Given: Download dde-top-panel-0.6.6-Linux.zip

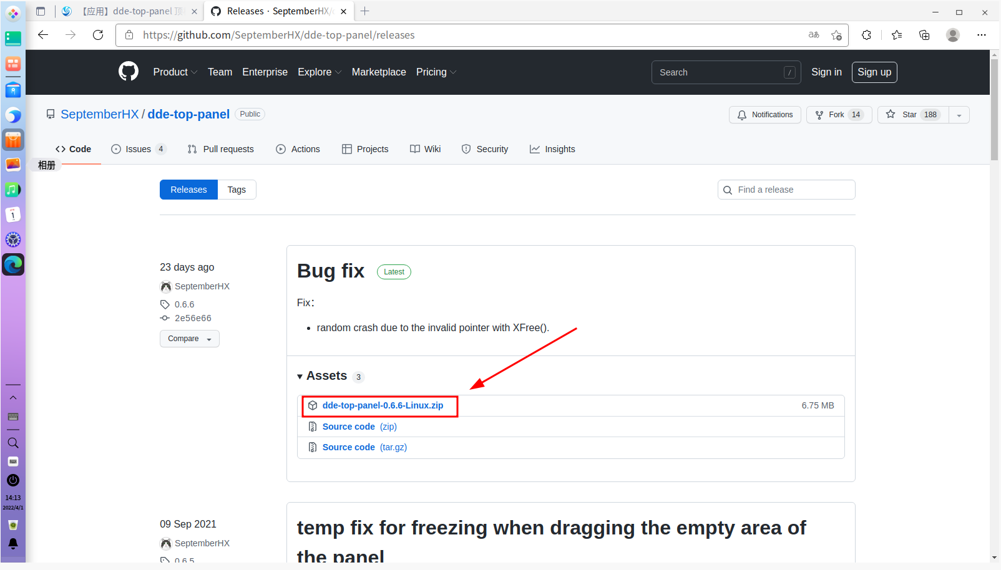Looking at the screenshot, I should click(383, 405).
